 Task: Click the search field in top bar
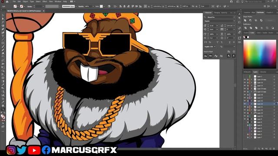[255, 2]
